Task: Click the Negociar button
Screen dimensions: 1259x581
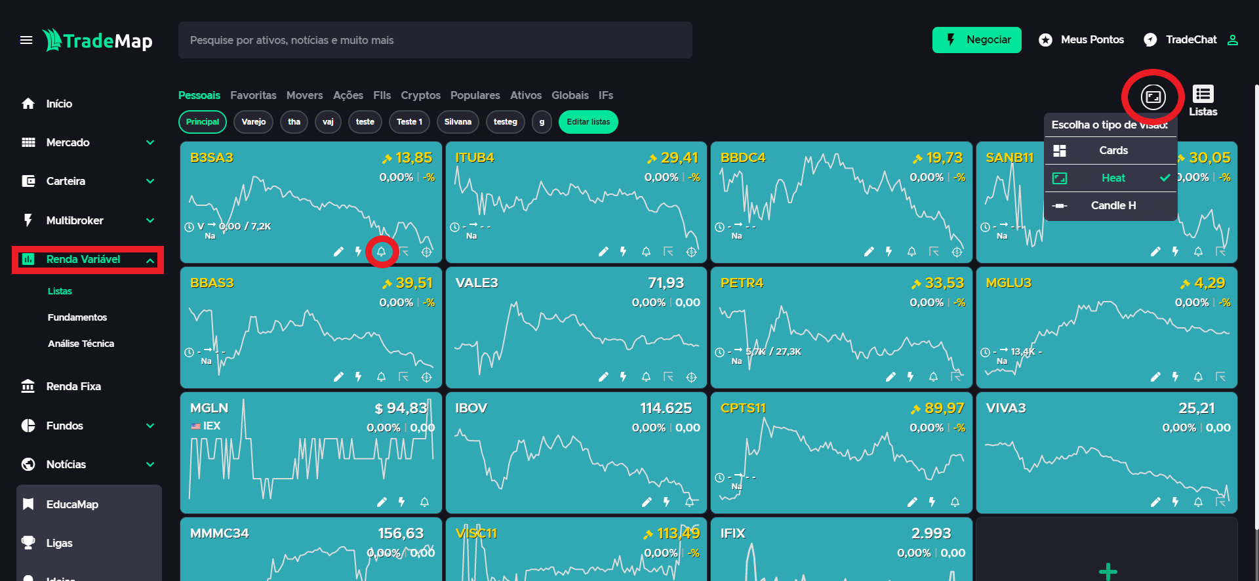Action: 977,40
